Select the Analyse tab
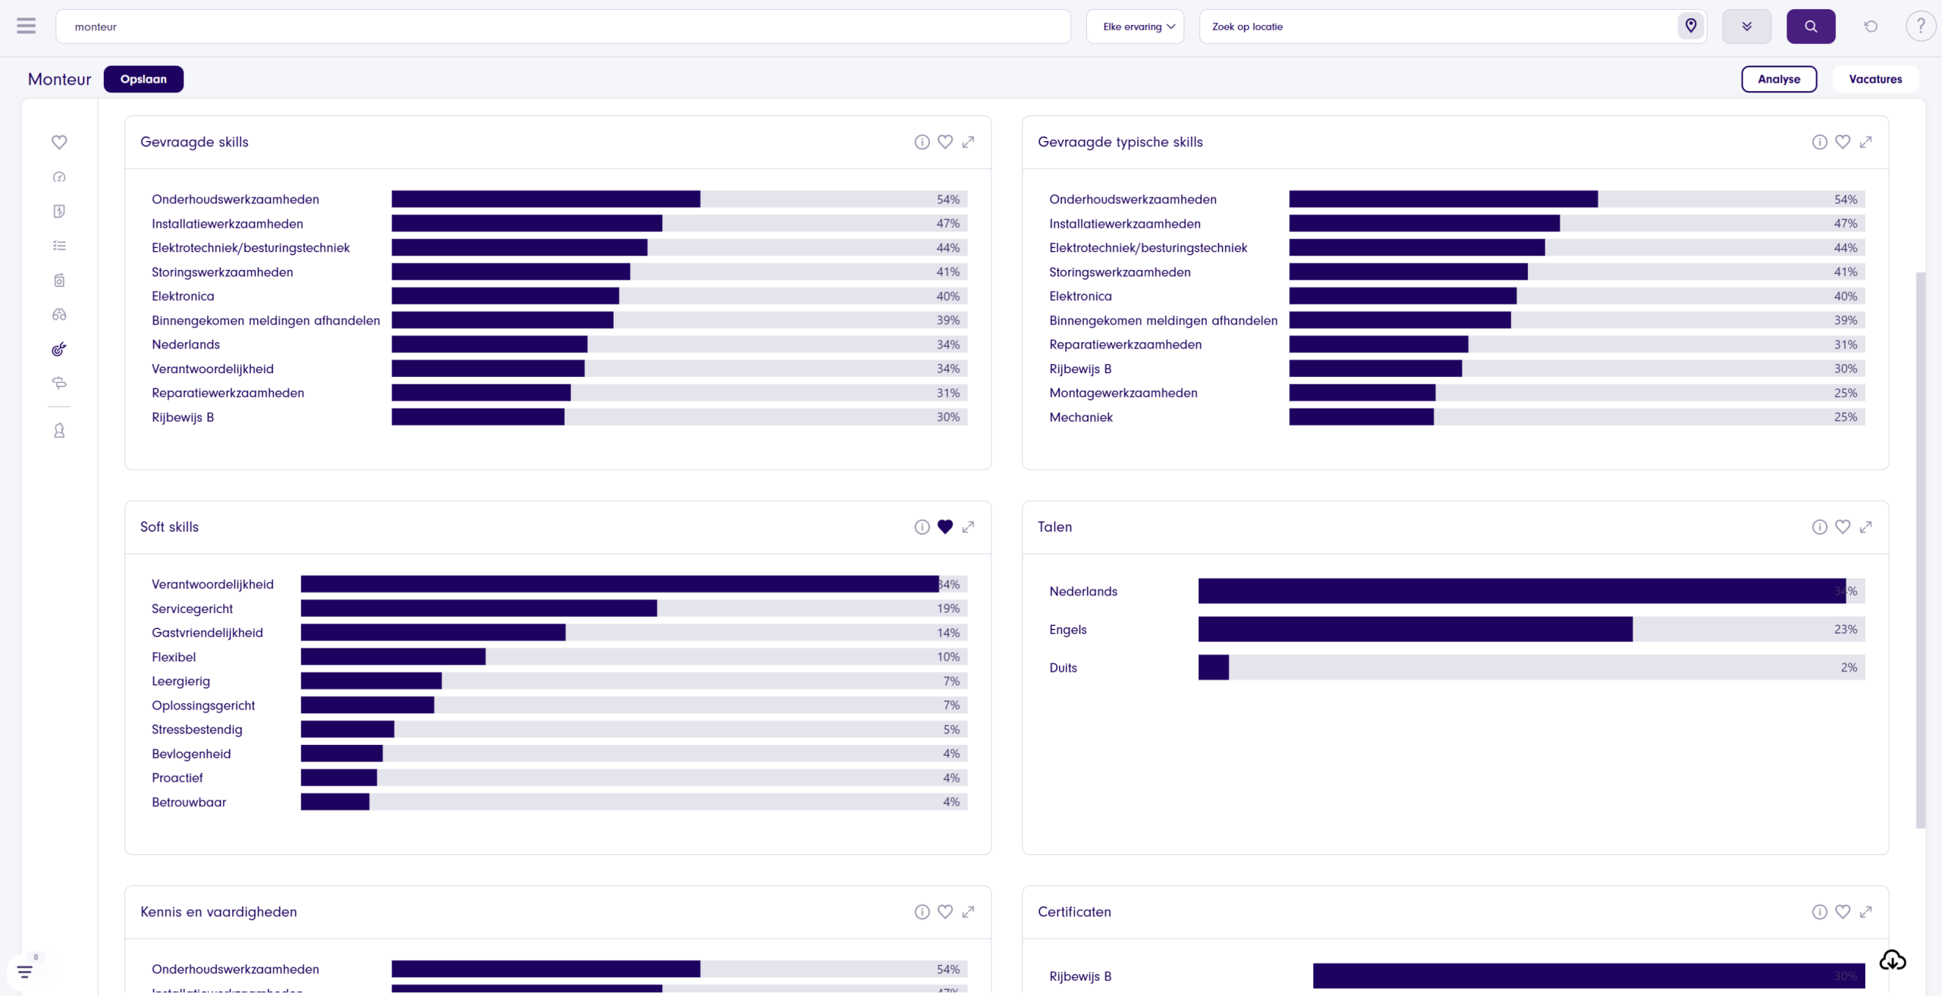 coord(1778,79)
